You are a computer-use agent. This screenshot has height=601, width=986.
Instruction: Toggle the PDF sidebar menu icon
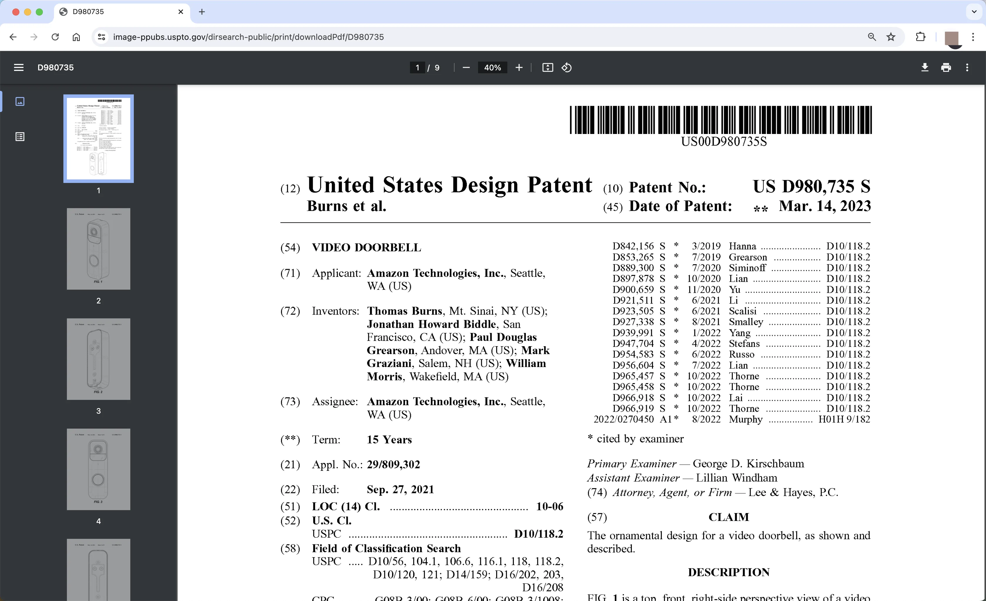[18, 68]
